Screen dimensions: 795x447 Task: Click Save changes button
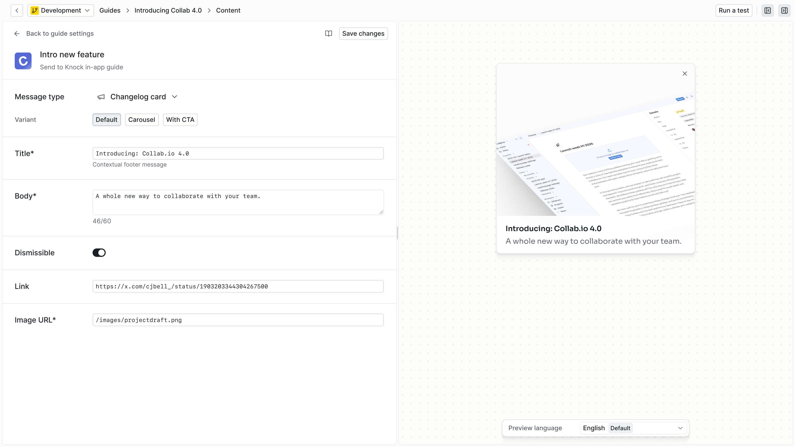(363, 33)
